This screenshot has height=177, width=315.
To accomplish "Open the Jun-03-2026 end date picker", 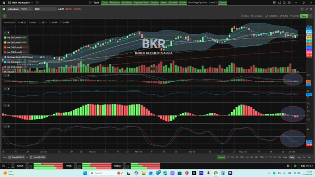I will (38, 157).
